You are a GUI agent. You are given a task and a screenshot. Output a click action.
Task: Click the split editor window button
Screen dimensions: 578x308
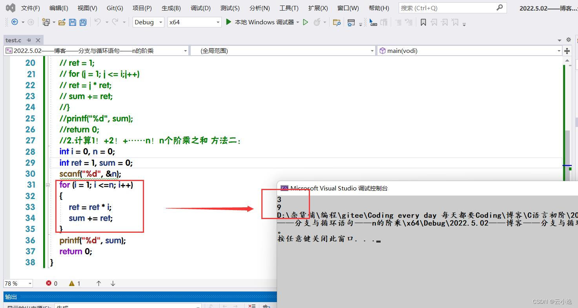coord(567,51)
